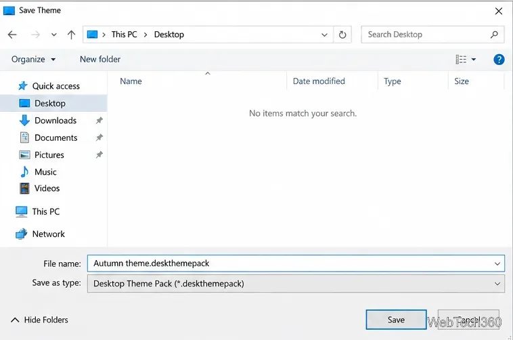Click the Documents page icon

[x=24, y=137]
